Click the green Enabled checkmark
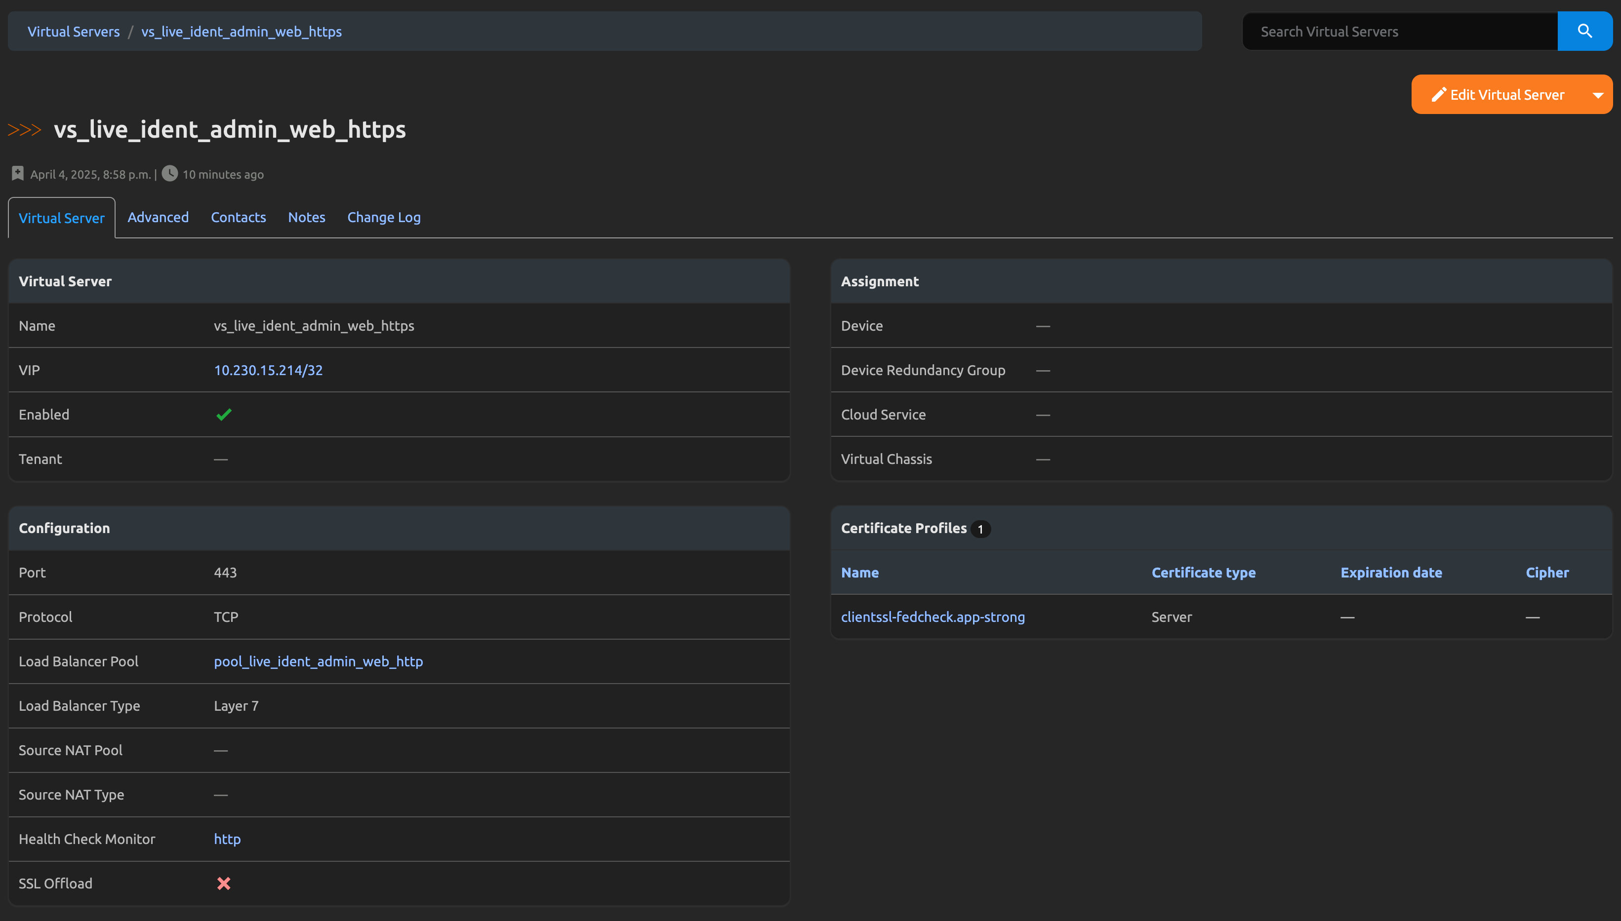Viewport: 1621px width, 921px height. (223, 415)
